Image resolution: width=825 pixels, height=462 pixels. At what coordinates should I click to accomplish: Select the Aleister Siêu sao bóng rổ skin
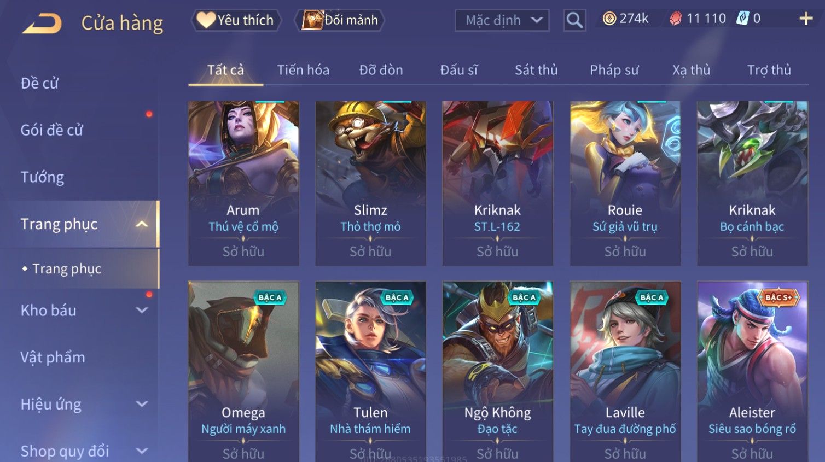[x=752, y=372]
